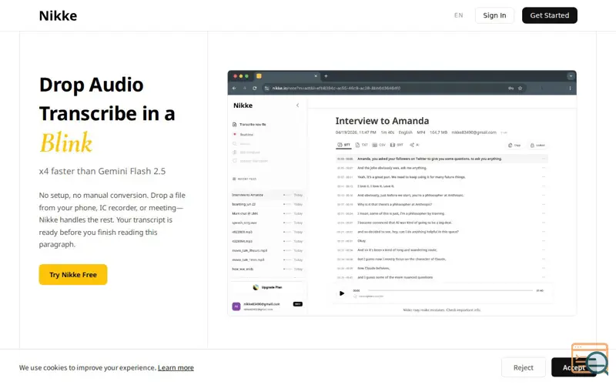Click browser reload icon in demo screenshot
Screen dimensions: 616x385
click(x=255, y=88)
